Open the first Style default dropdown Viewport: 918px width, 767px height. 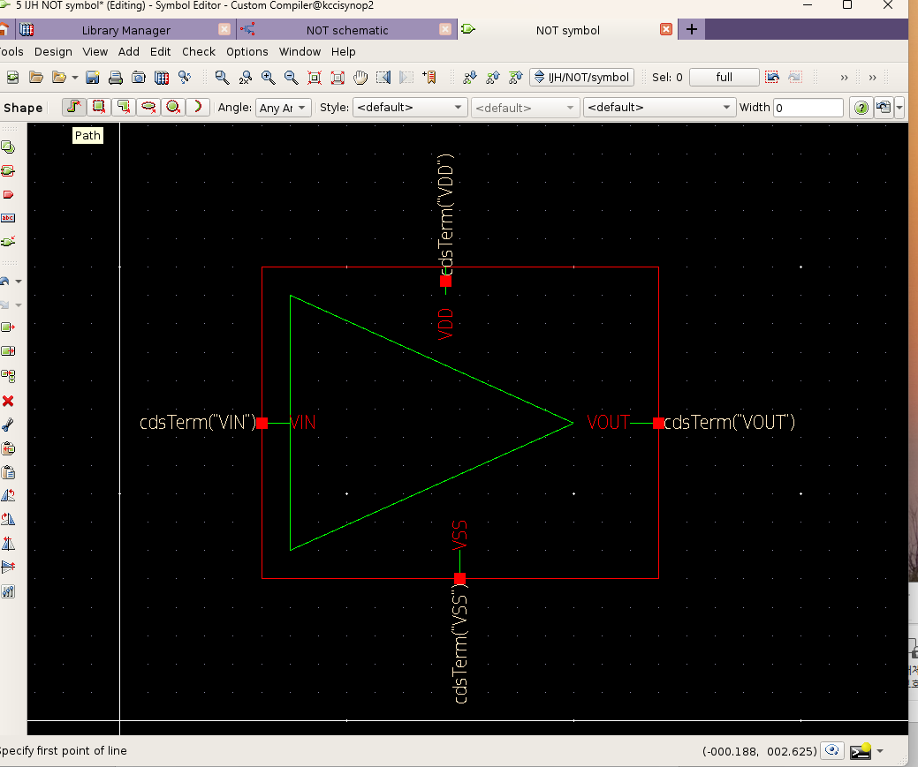[409, 108]
